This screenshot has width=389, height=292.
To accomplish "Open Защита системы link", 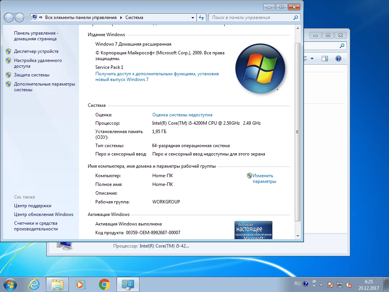I will 32,75.
